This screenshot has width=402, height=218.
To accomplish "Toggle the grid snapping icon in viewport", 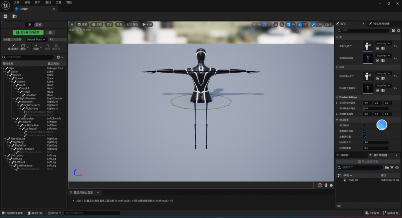I will coord(289,24).
